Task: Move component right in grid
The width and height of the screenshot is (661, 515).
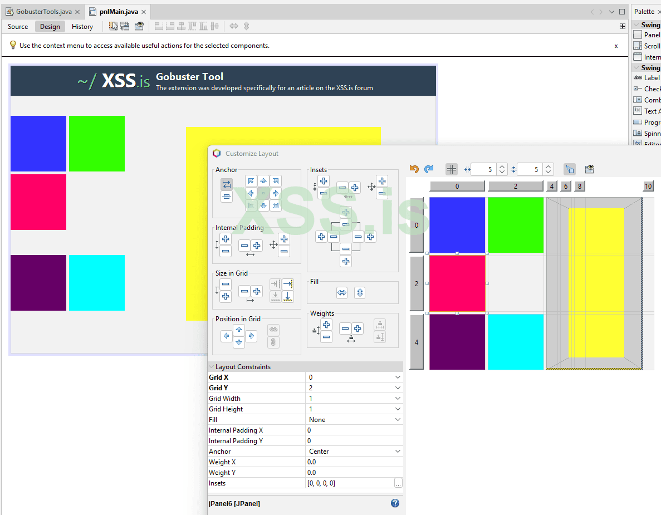Action: (251, 336)
